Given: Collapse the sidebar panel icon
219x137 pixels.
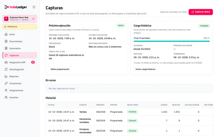Looking at the screenshot, I should [34, 7].
